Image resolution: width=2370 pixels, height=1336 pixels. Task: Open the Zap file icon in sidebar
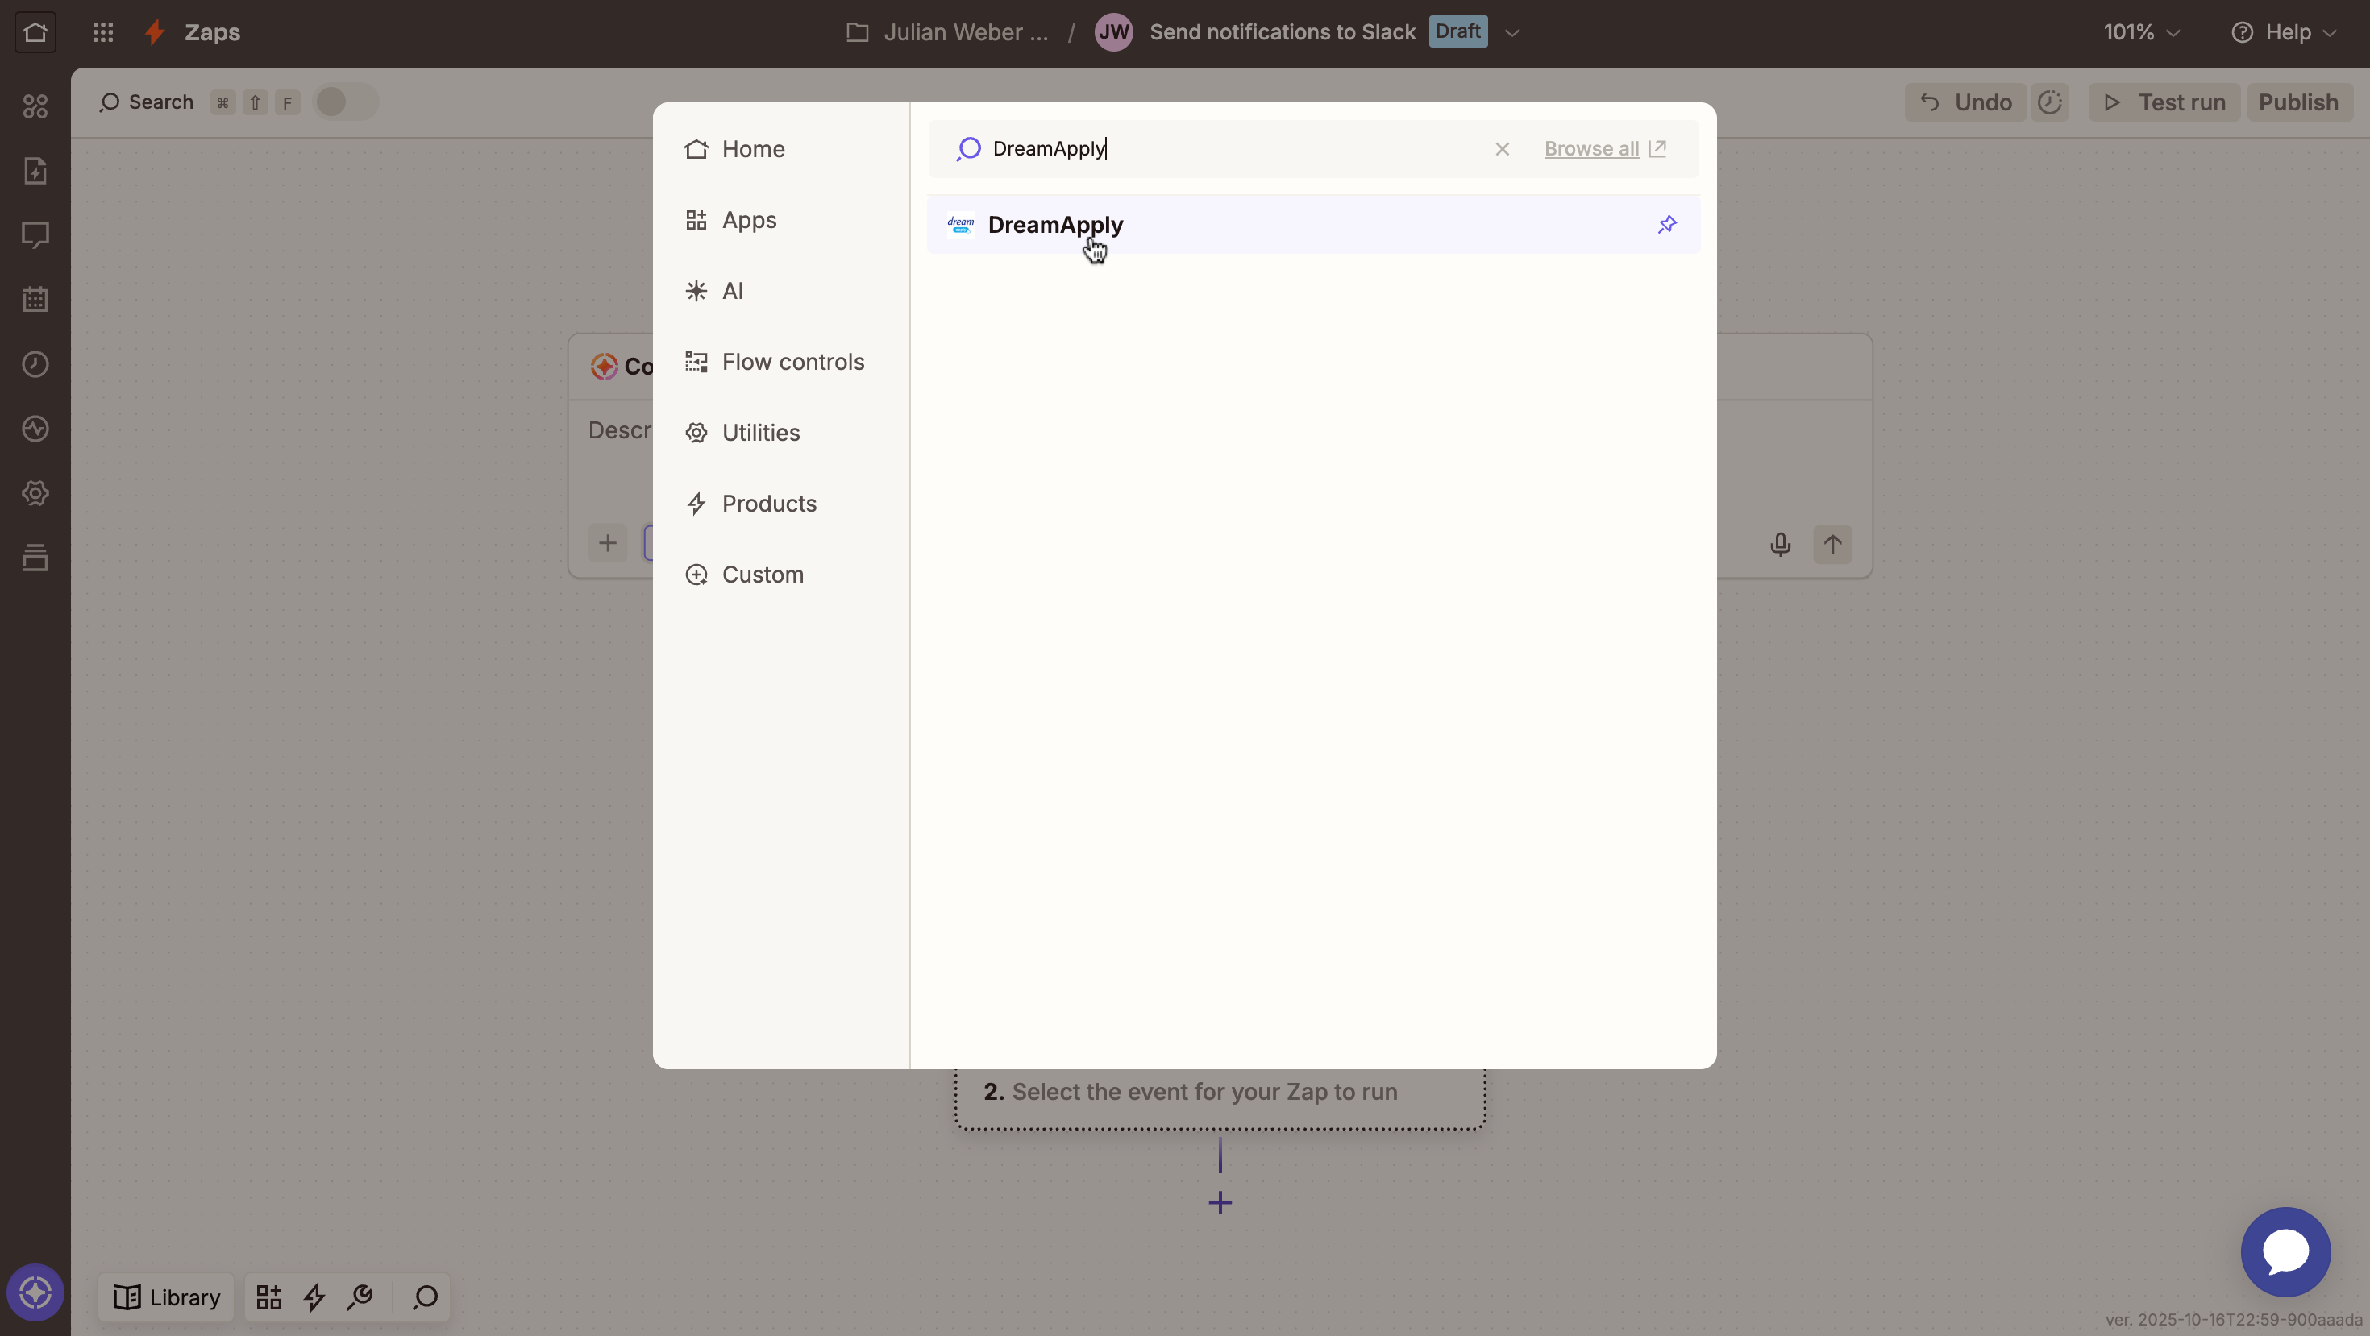(x=35, y=171)
